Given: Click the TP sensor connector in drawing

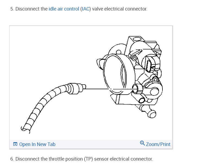Looking at the screenshot, I should click(x=149, y=66).
